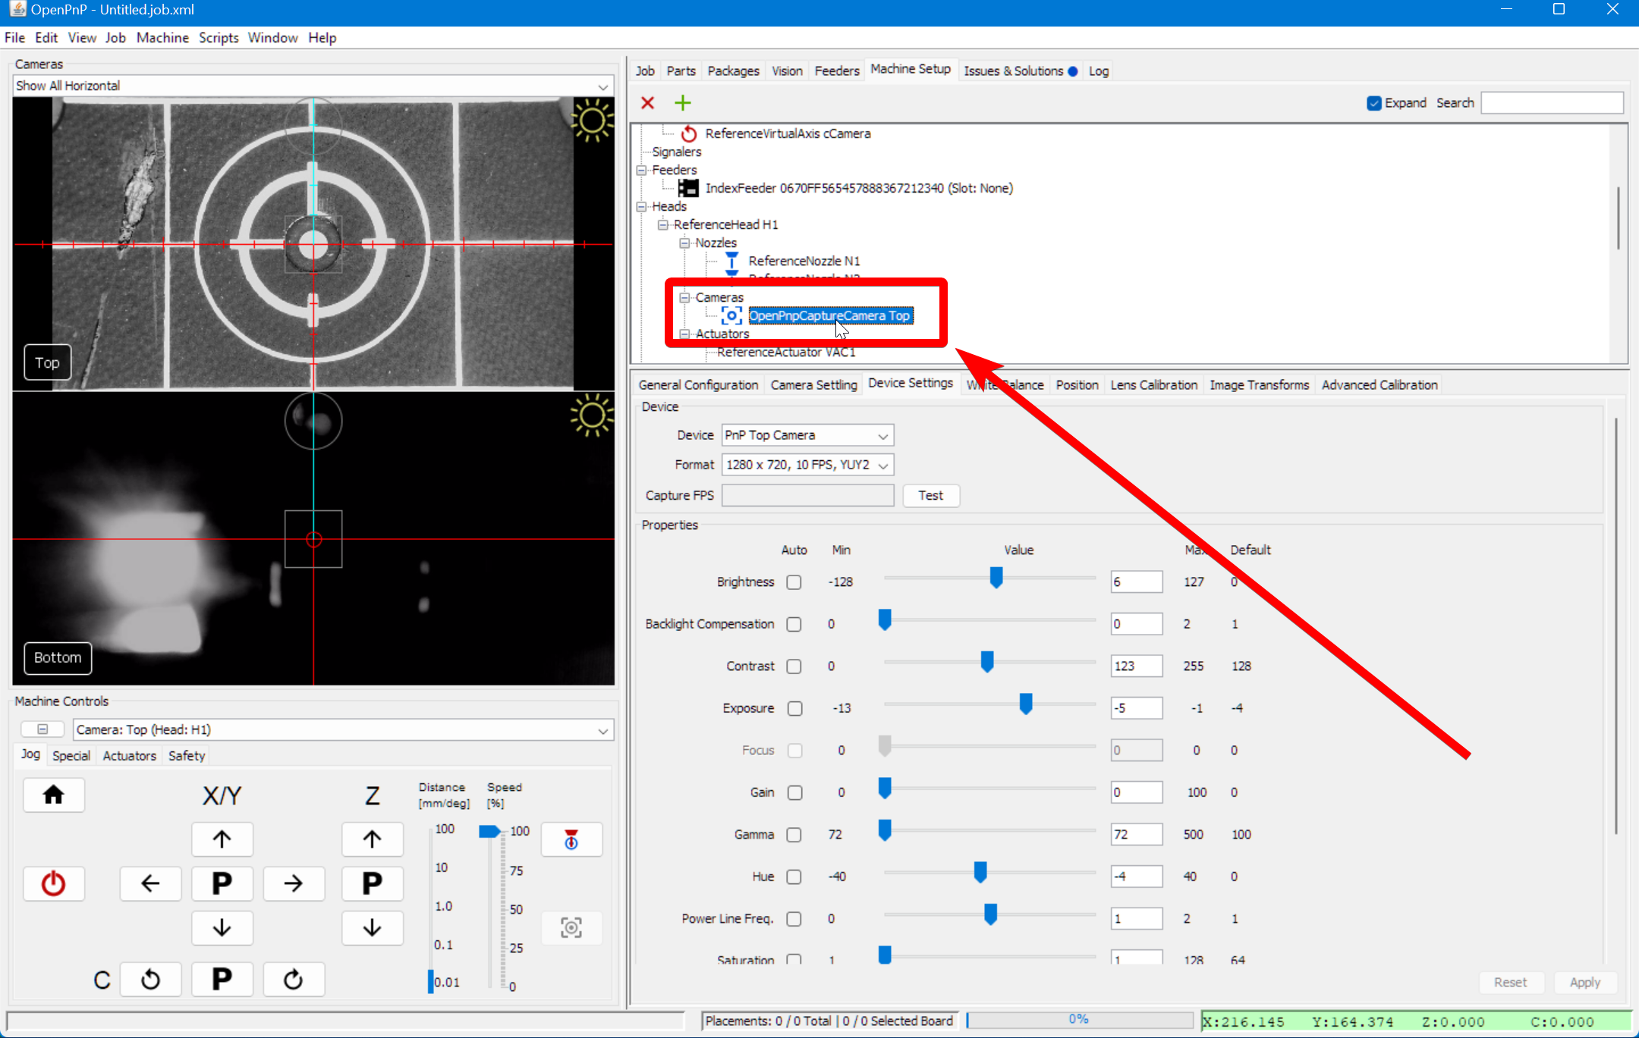Delete selection using the red X icon
1639x1038 pixels.
click(647, 102)
